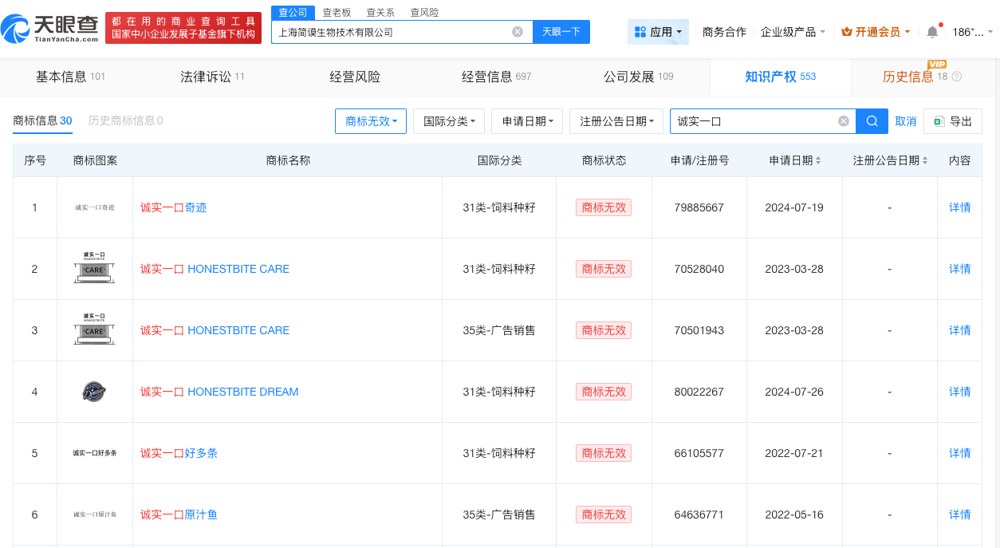Click the HONESTBITE CARE trademark image thumbnail
The width and height of the screenshot is (1000, 548).
pyautogui.click(x=93, y=268)
